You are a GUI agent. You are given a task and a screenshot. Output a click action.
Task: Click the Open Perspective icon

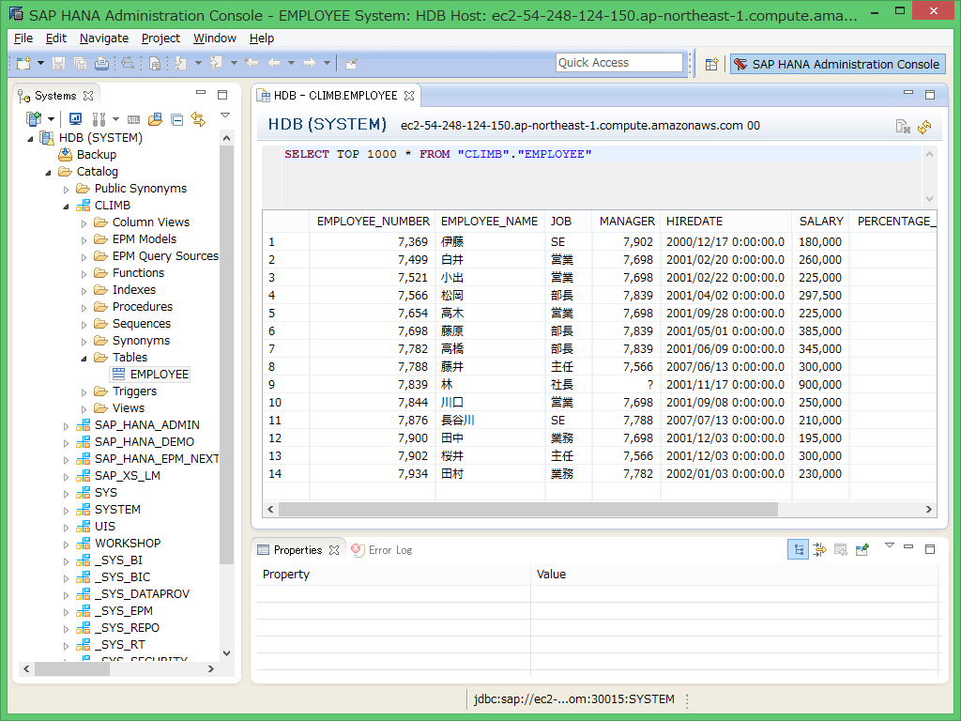click(711, 64)
